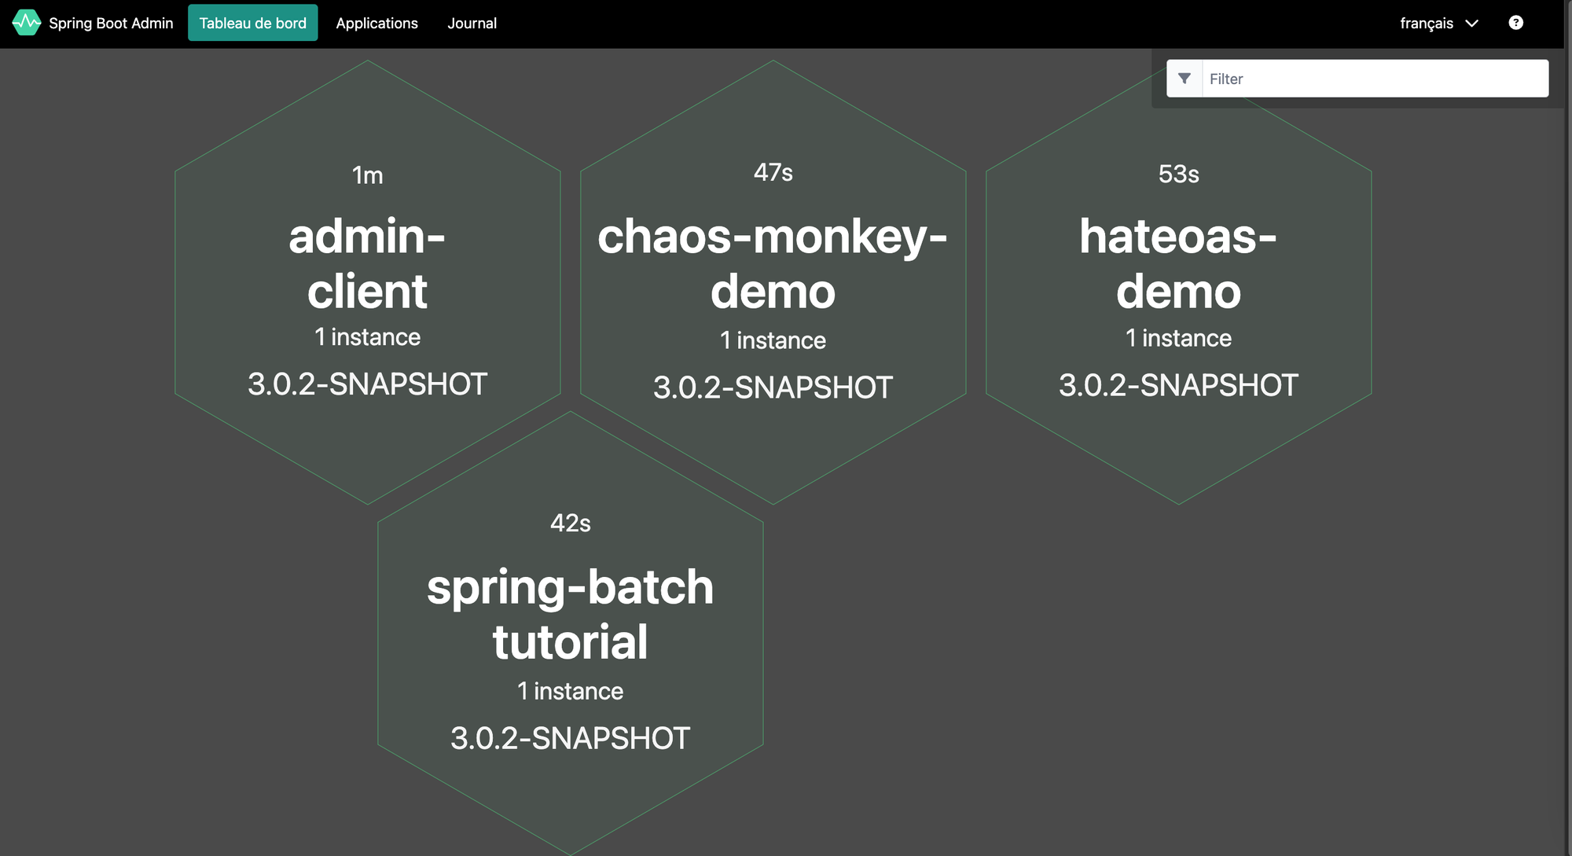Image resolution: width=1572 pixels, height=856 pixels.
Task: Click the 53s uptime on hateoas-demo
Action: (1178, 174)
